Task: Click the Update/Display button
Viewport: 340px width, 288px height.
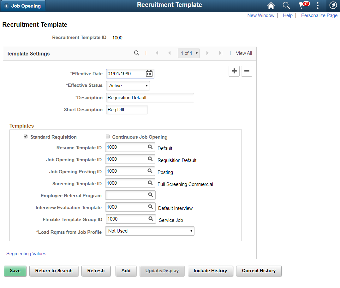Action: 162,271
